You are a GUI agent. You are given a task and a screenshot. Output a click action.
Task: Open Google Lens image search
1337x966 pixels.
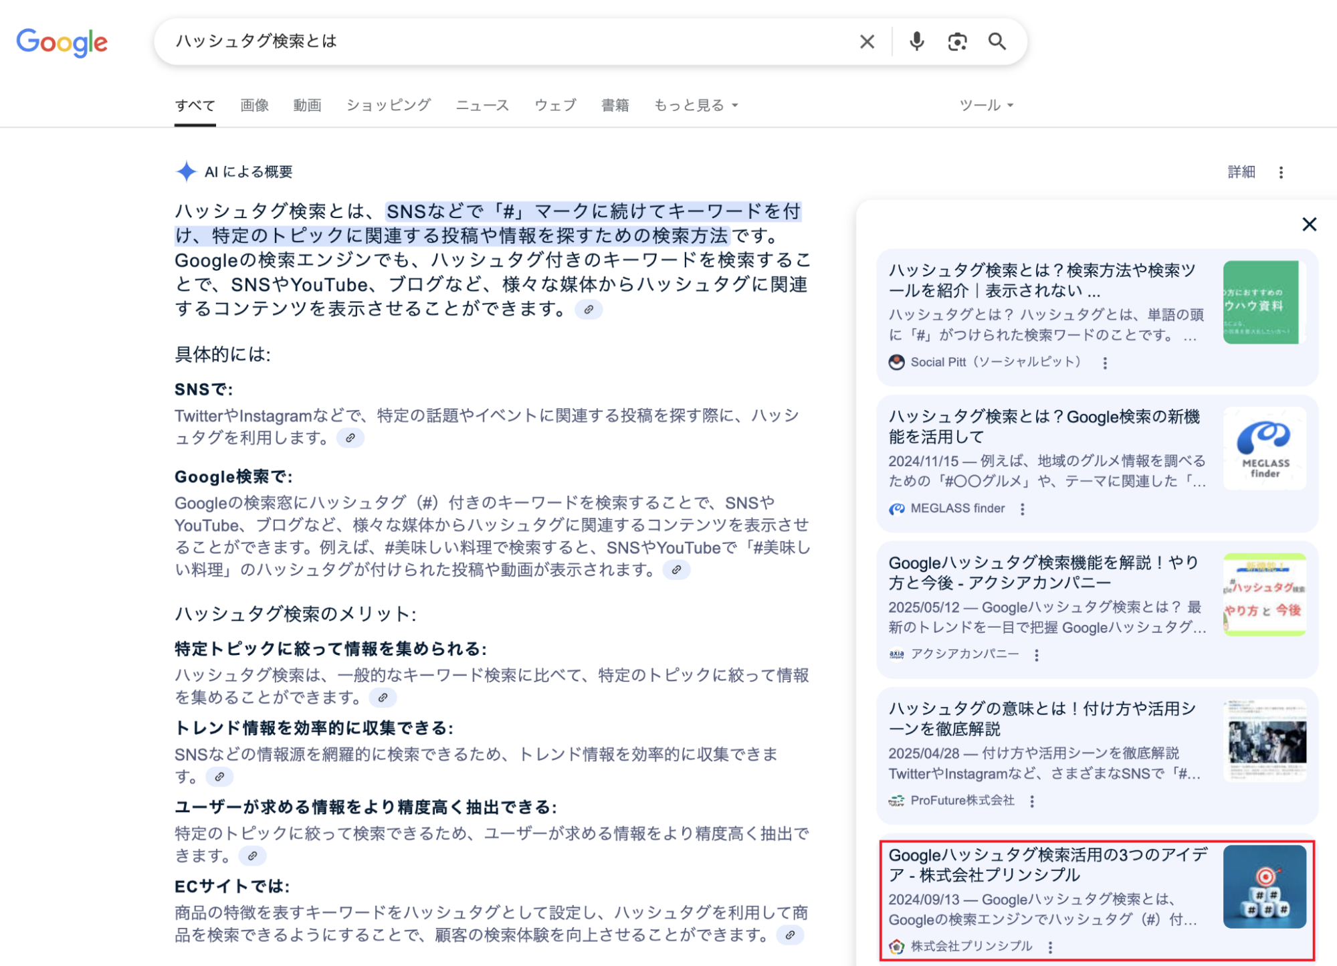tap(956, 41)
